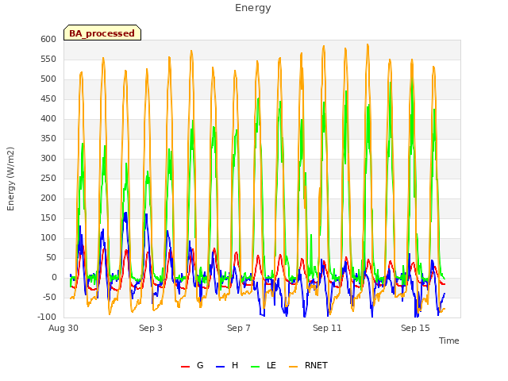Click the 300 y-axis tick label
The width and height of the screenshot is (508, 381).
(48, 159)
